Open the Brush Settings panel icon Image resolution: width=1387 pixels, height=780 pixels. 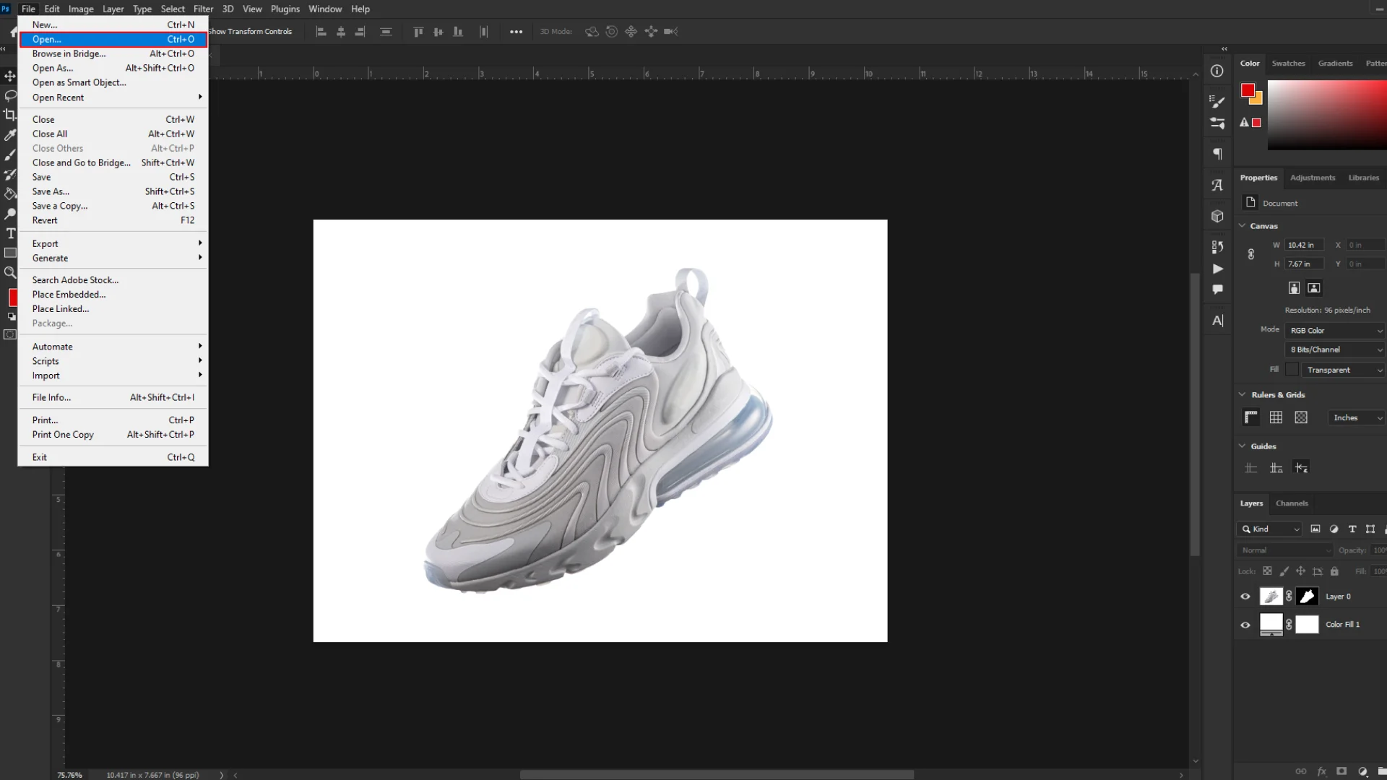click(x=1217, y=102)
